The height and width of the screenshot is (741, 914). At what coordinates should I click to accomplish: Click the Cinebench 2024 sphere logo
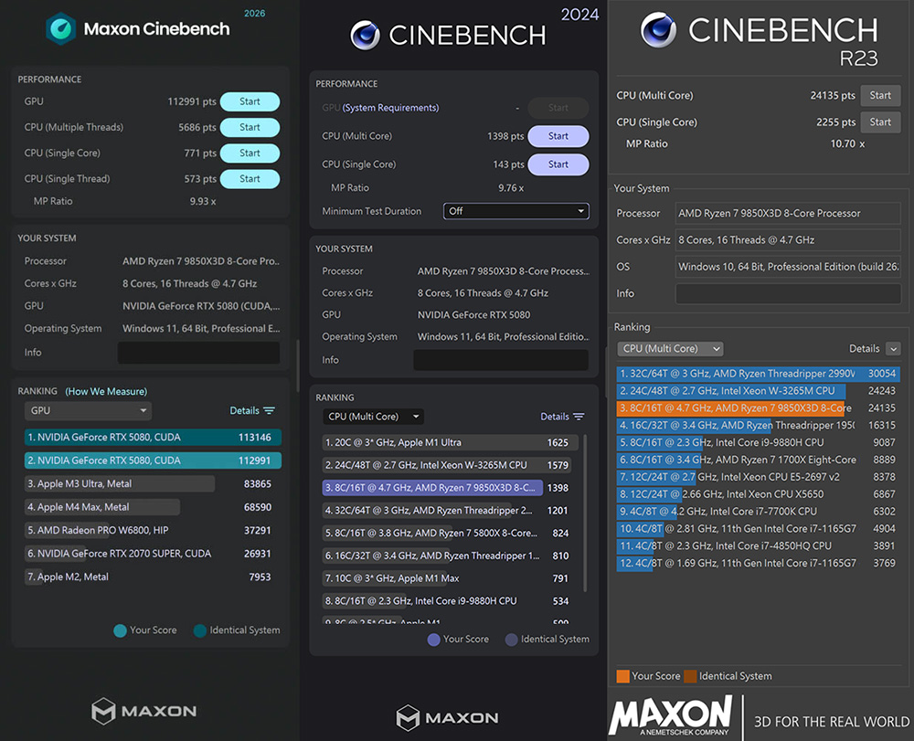pyautogui.click(x=366, y=36)
